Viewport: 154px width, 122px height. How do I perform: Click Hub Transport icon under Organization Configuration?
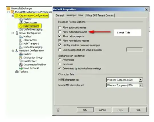click(21, 26)
